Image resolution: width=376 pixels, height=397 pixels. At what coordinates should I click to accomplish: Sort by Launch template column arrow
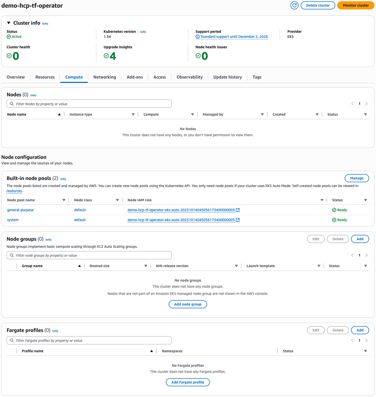click(319, 266)
